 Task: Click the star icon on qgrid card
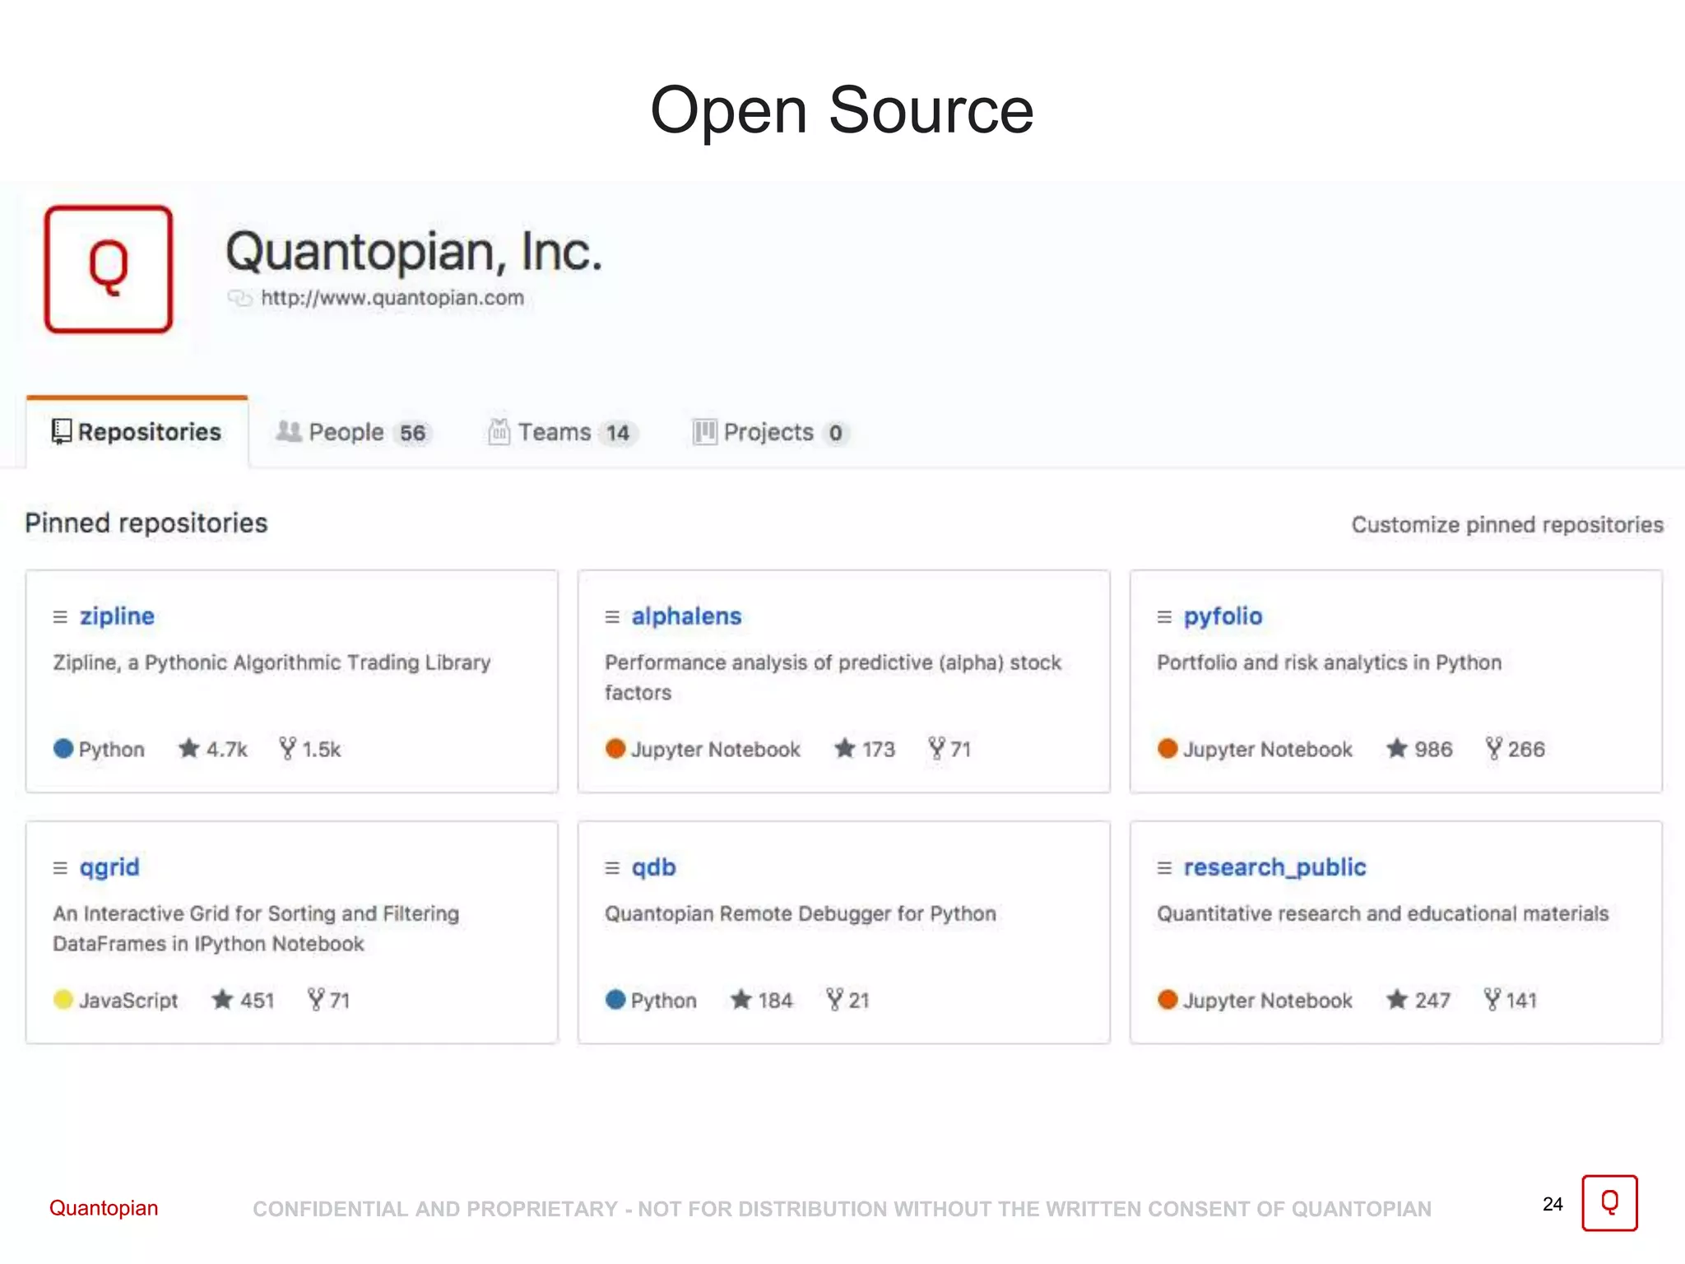click(x=223, y=999)
